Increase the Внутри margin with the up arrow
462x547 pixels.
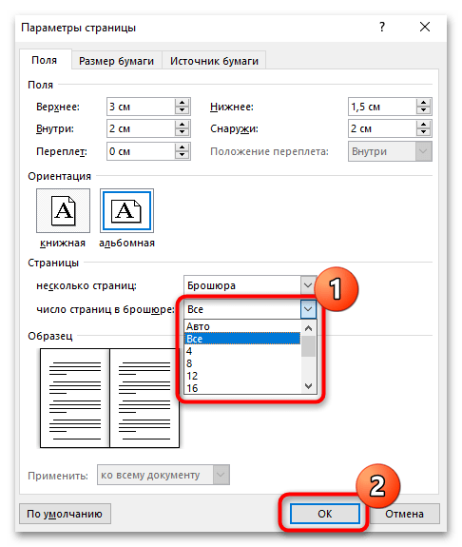click(x=182, y=125)
